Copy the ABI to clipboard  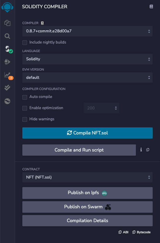point(124,232)
